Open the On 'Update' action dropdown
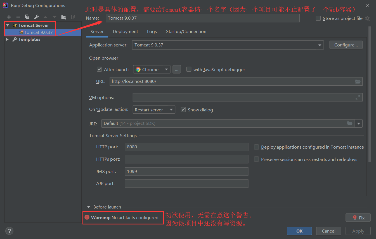This screenshot has width=376, height=239. click(x=154, y=110)
